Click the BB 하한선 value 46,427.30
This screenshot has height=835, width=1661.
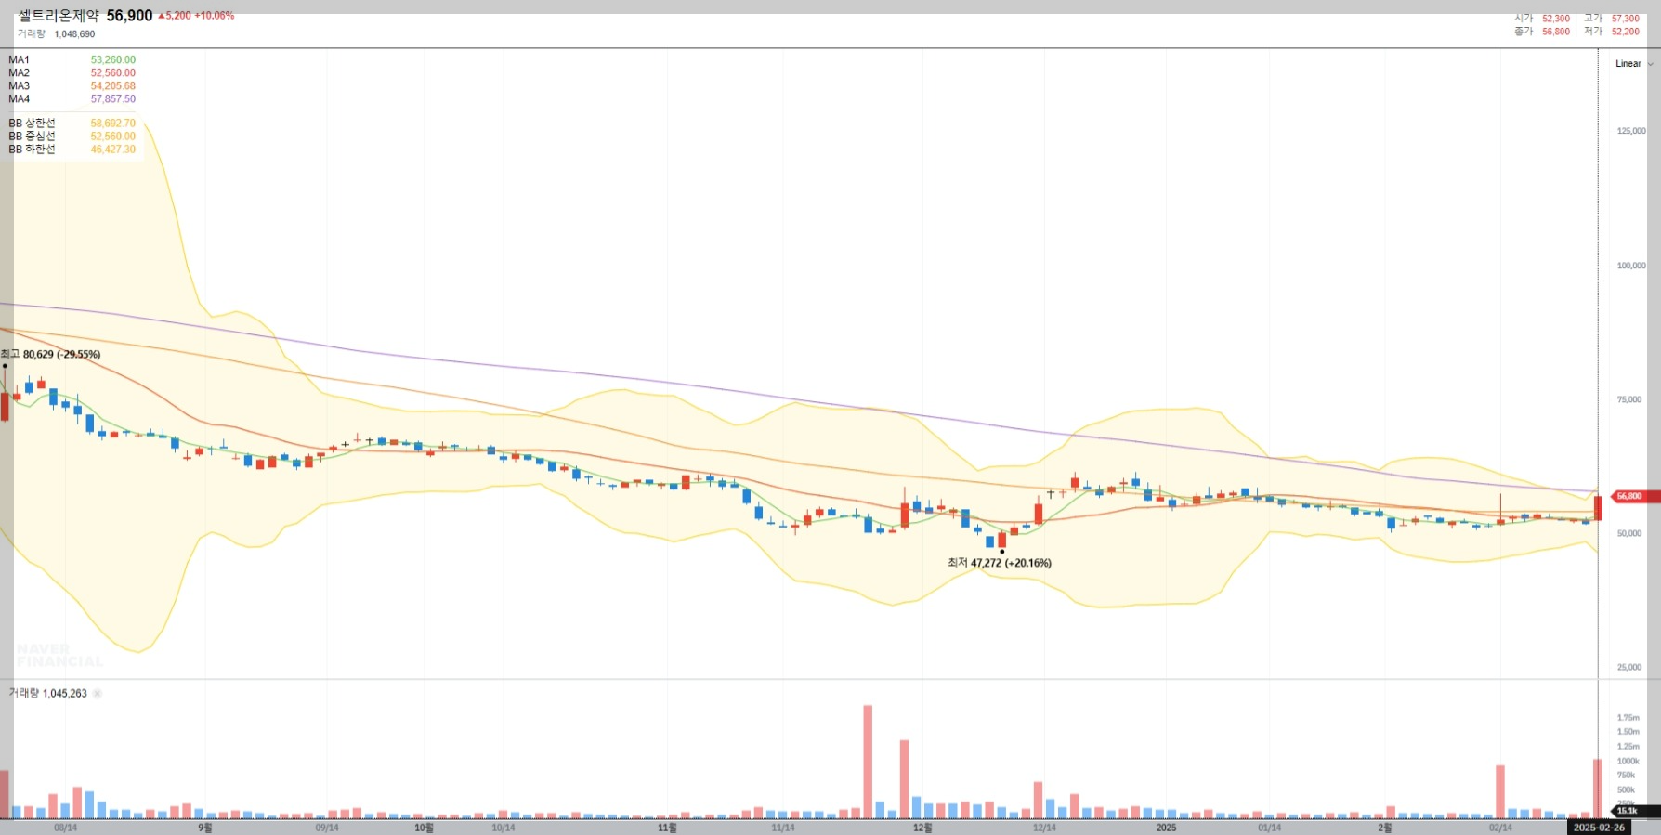click(x=113, y=150)
